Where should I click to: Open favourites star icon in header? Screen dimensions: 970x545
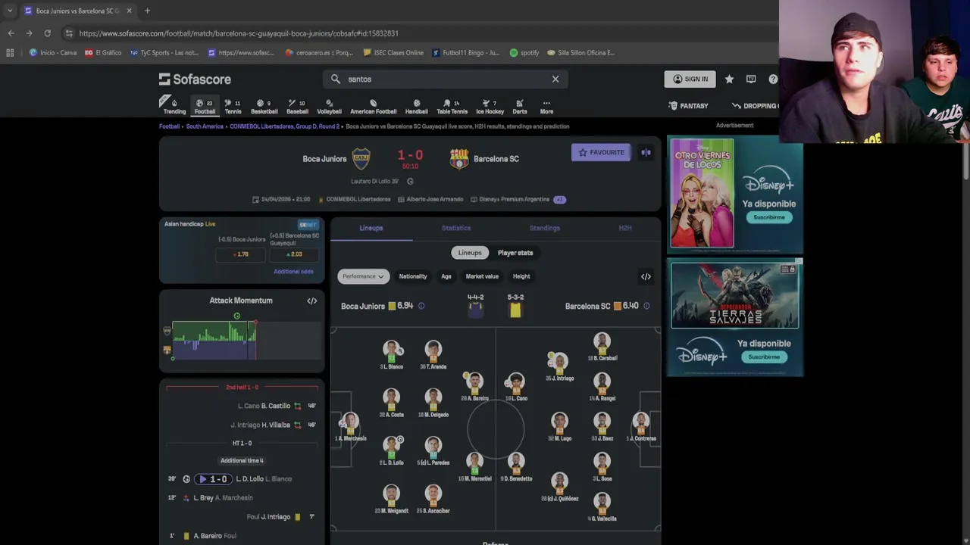(x=729, y=79)
